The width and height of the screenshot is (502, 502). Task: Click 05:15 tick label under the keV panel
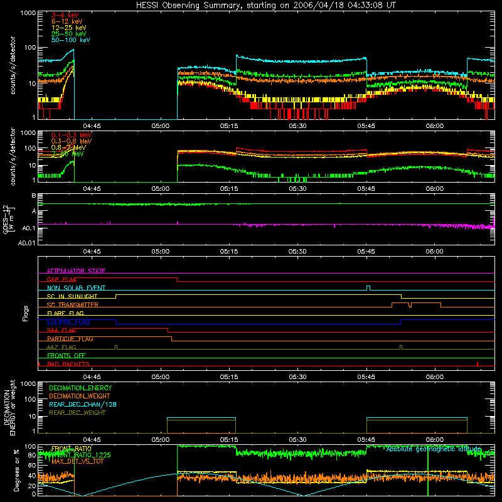[x=229, y=126]
